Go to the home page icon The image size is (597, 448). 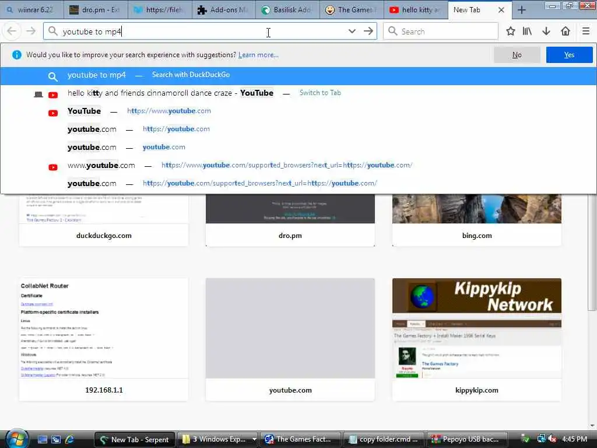[566, 32]
